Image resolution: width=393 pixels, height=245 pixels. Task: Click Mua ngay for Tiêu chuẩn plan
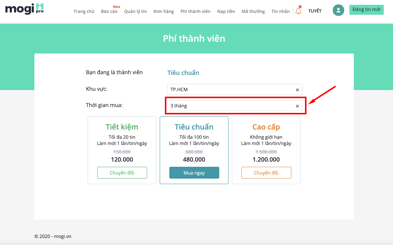194,173
